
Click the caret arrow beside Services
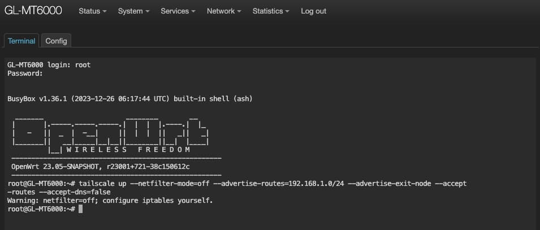click(x=193, y=12)
